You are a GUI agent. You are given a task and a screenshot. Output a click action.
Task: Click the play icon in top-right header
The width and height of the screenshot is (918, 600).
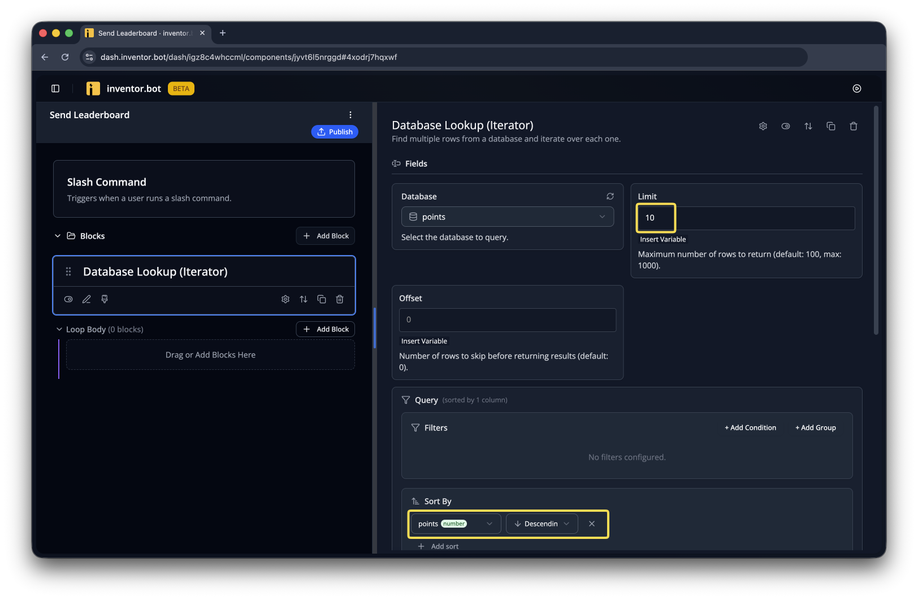tap(857, 89)
